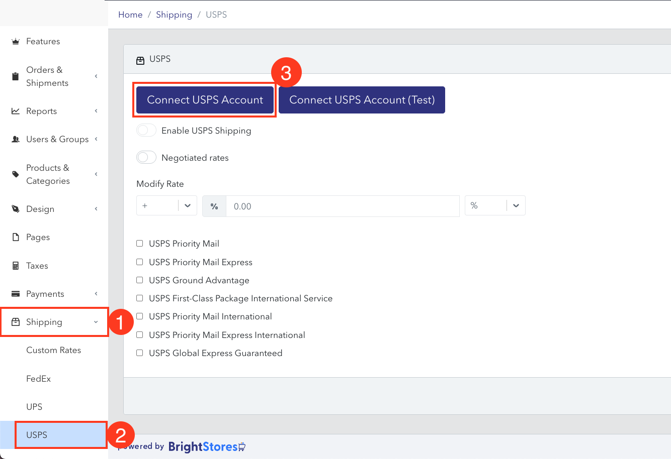Open the percent type dropdown

495,206
